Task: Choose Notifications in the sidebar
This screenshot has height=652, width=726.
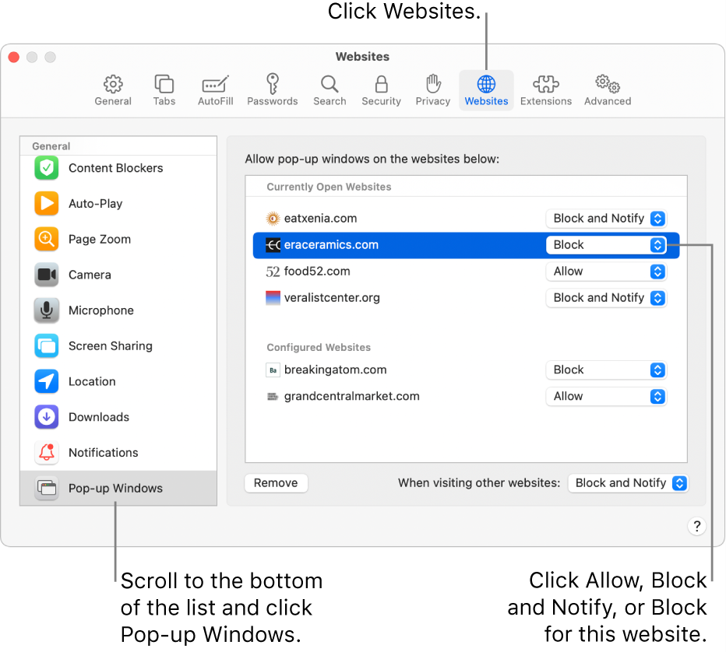Action: tap(118, 453)
